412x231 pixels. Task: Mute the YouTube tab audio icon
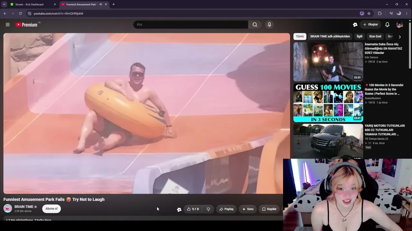[x=101, y=4]
